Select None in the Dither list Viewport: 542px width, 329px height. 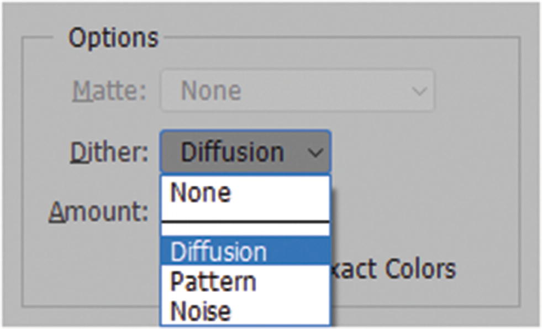[201, 193]
